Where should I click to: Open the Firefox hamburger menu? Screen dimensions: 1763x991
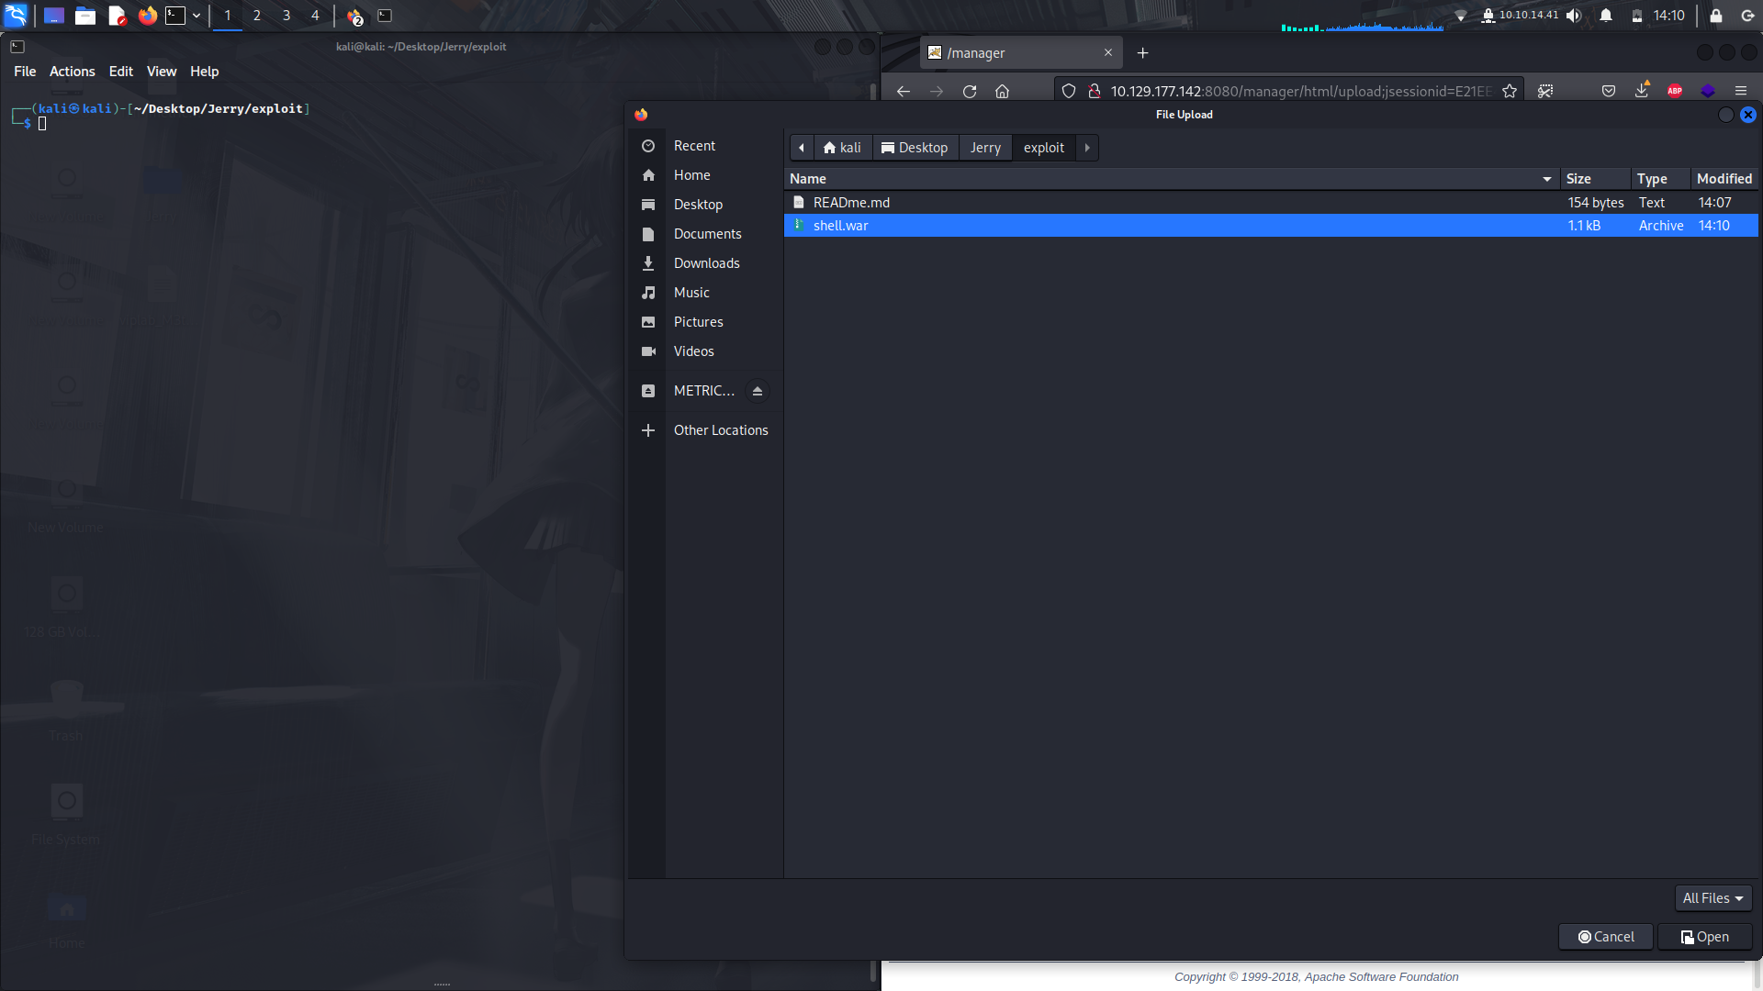coord(1741,90)
